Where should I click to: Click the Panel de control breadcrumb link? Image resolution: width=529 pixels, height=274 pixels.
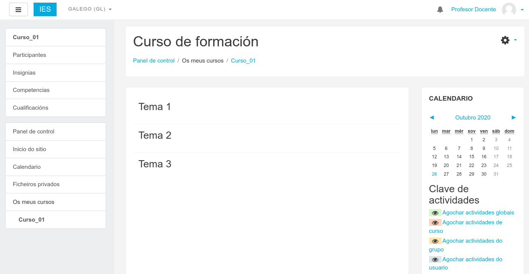coord(154,61)
